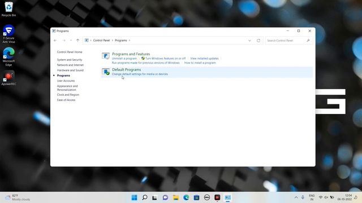Click the battery tray icon

332,197
